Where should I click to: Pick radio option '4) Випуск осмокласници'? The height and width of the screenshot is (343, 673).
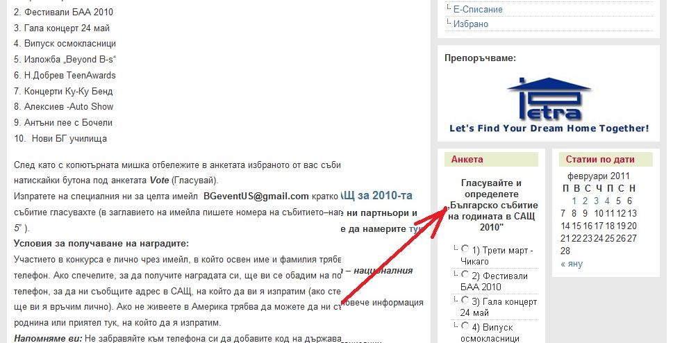point(465,326)
